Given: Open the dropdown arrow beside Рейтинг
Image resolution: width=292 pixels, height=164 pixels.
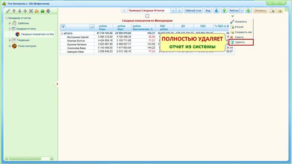Looking at the screenshot, I should pos(242,10).
